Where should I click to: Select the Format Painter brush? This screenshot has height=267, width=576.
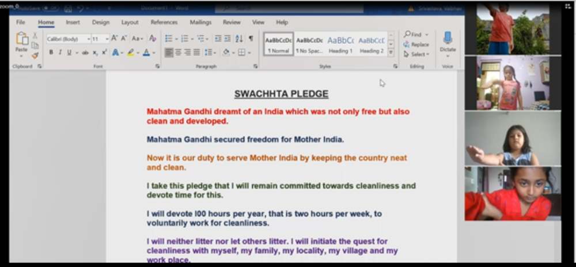[x=35, y=55]
